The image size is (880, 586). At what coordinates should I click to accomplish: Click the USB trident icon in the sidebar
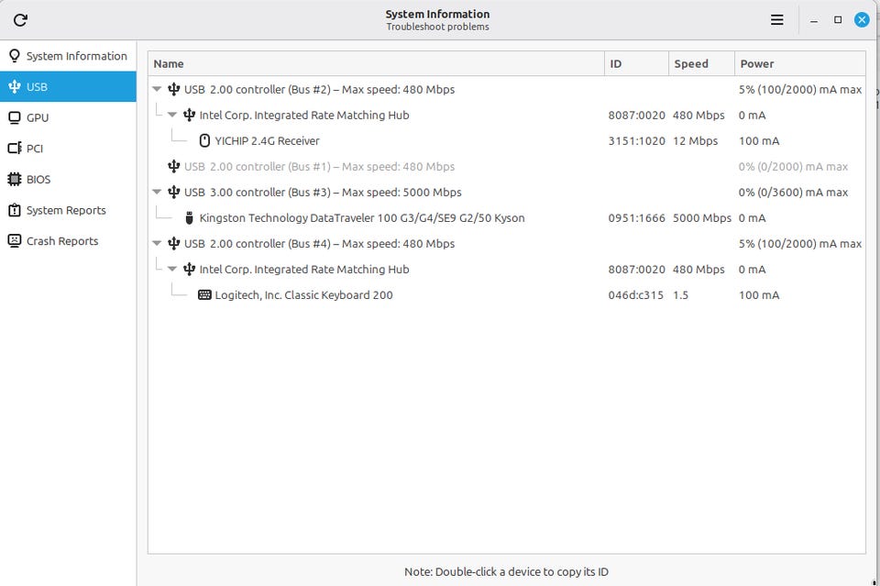15,86
